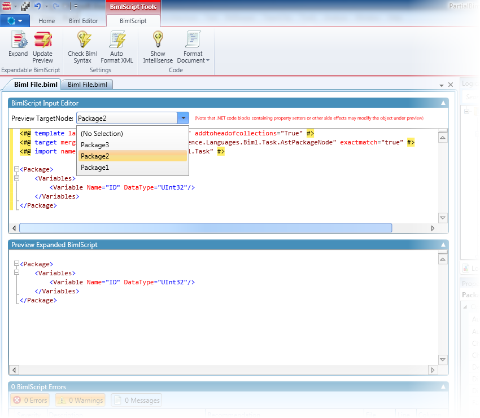Toggle Auto Format XML setting
Screen dimensions: 480x418
tap(117, 47)
